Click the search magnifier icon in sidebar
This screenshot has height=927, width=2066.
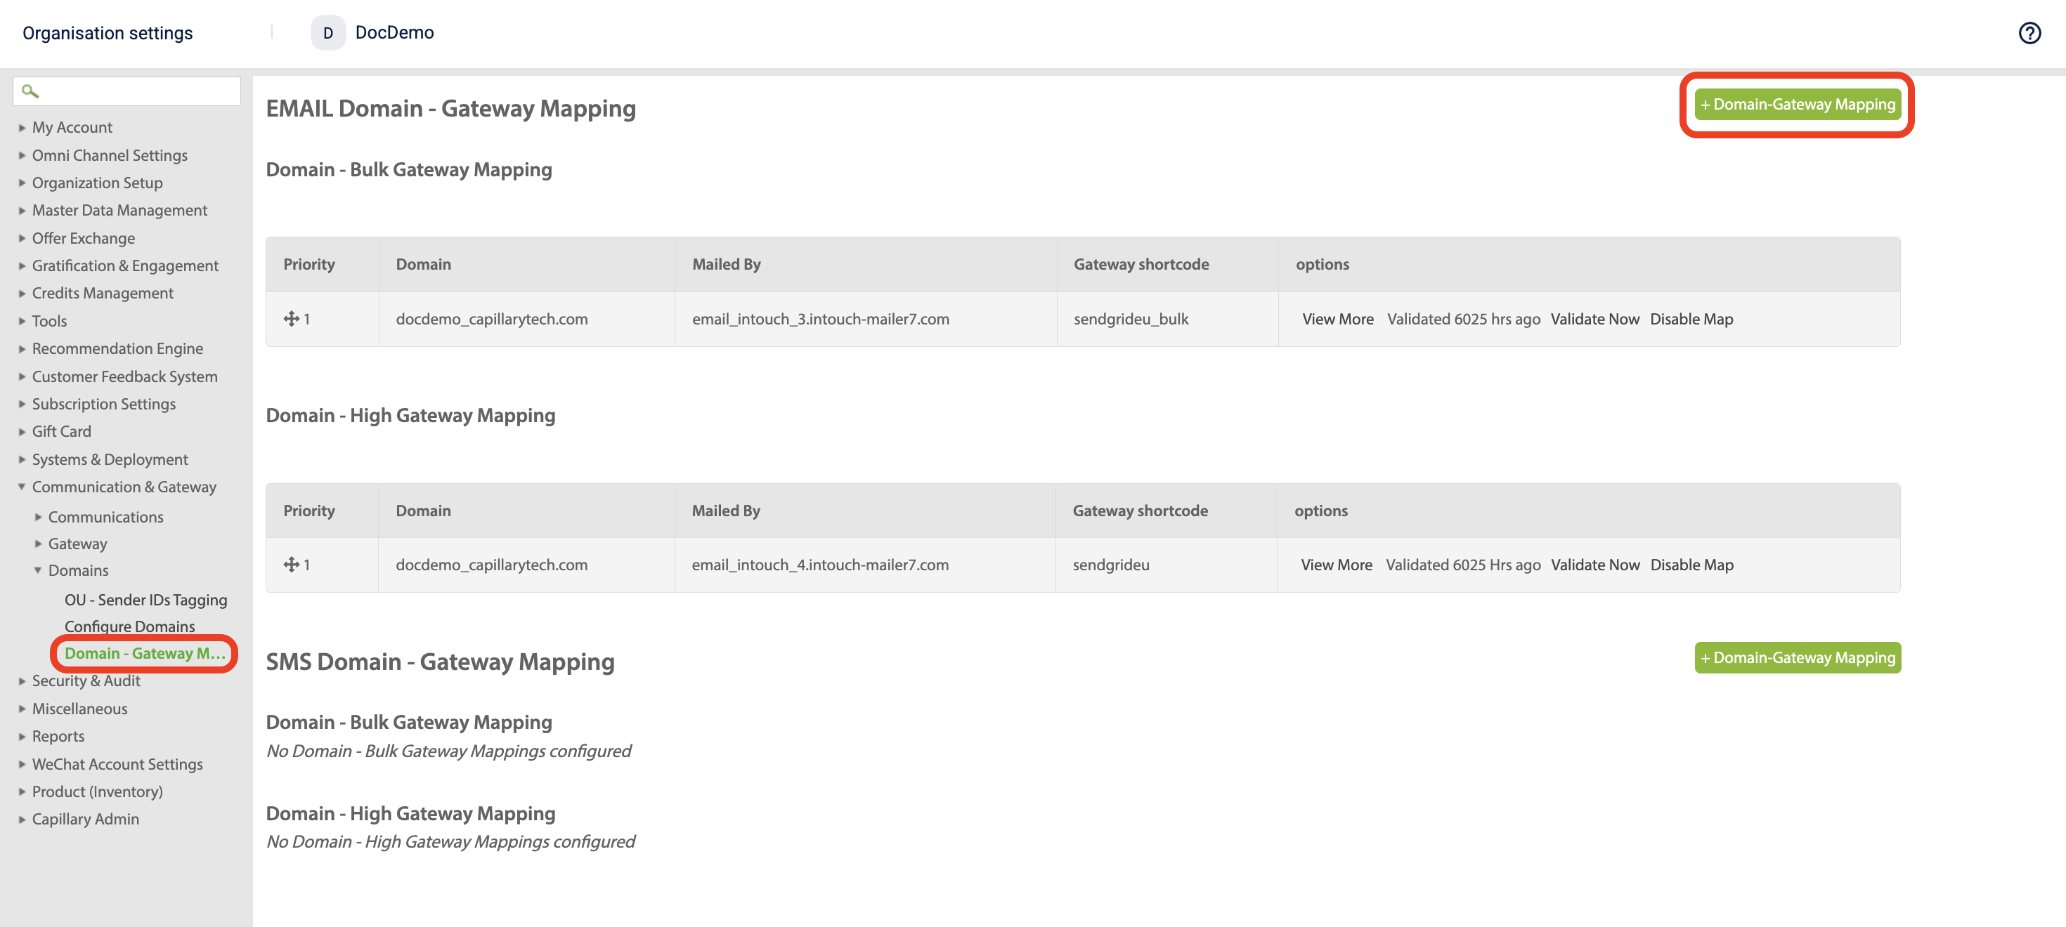coord(30,91)
